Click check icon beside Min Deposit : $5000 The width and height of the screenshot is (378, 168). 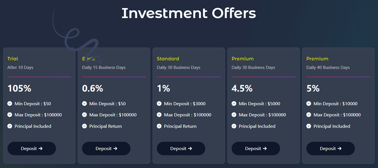[x=234, y=103]
